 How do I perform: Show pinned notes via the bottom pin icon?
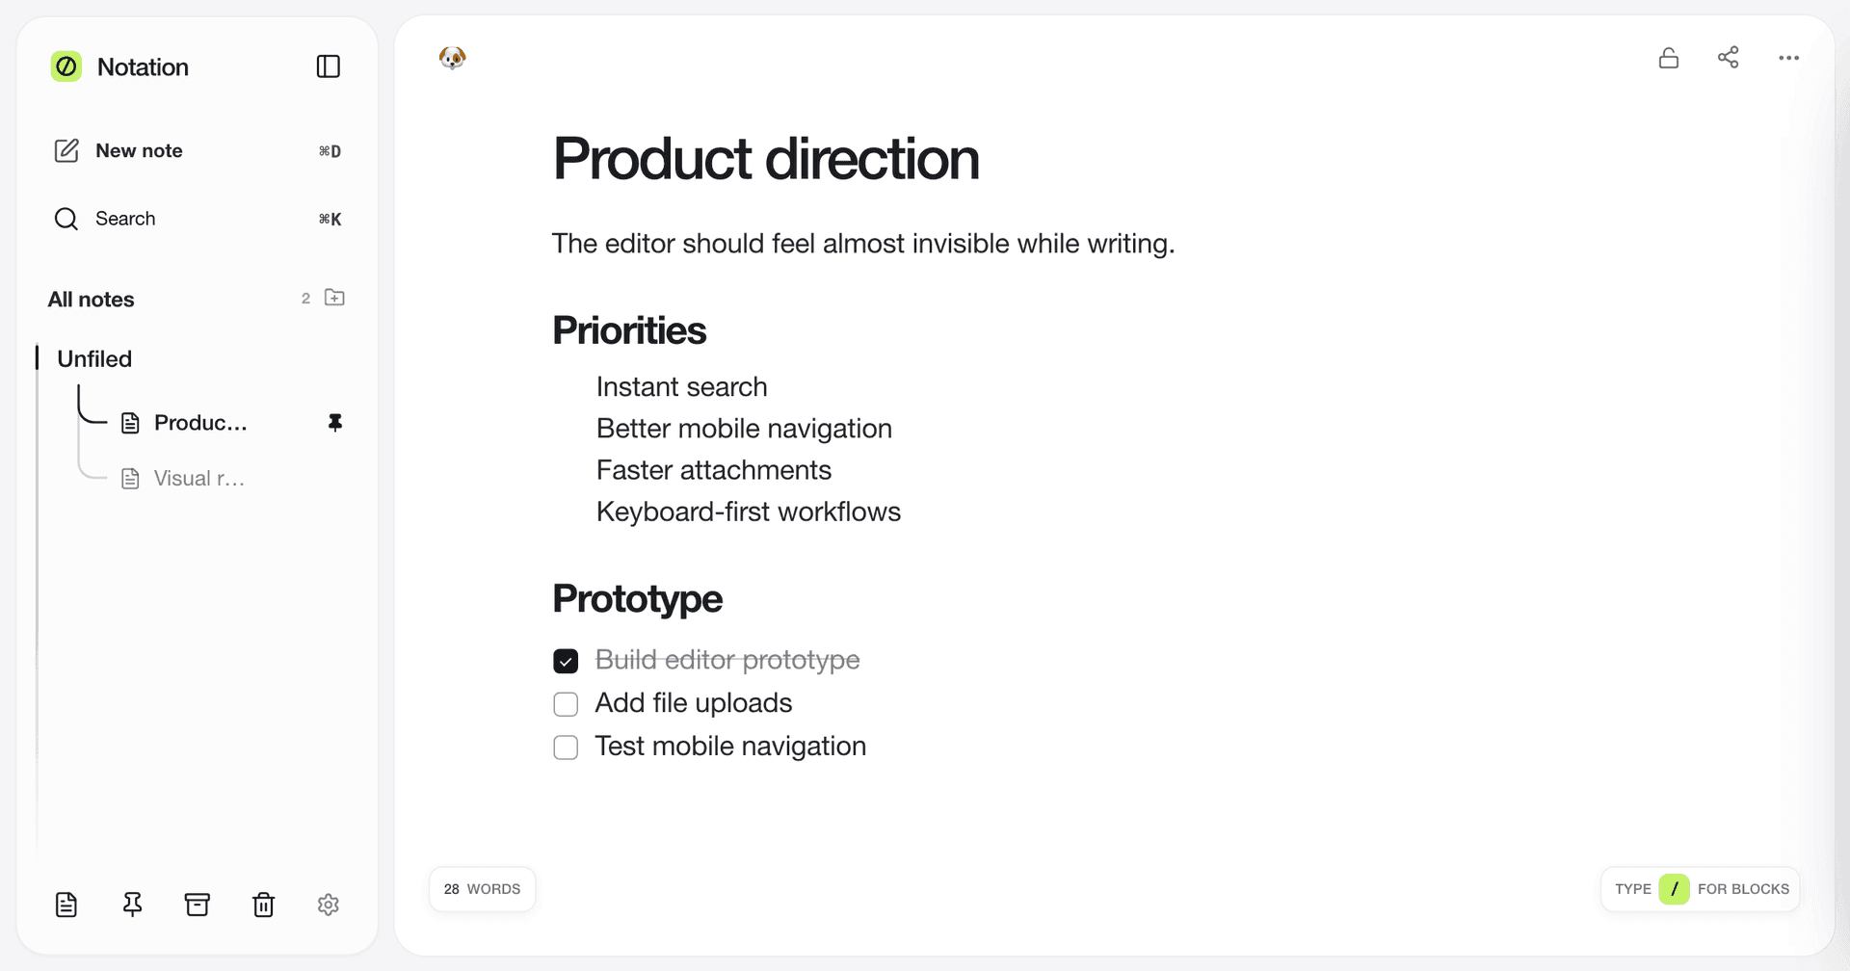tap(132, 905)
